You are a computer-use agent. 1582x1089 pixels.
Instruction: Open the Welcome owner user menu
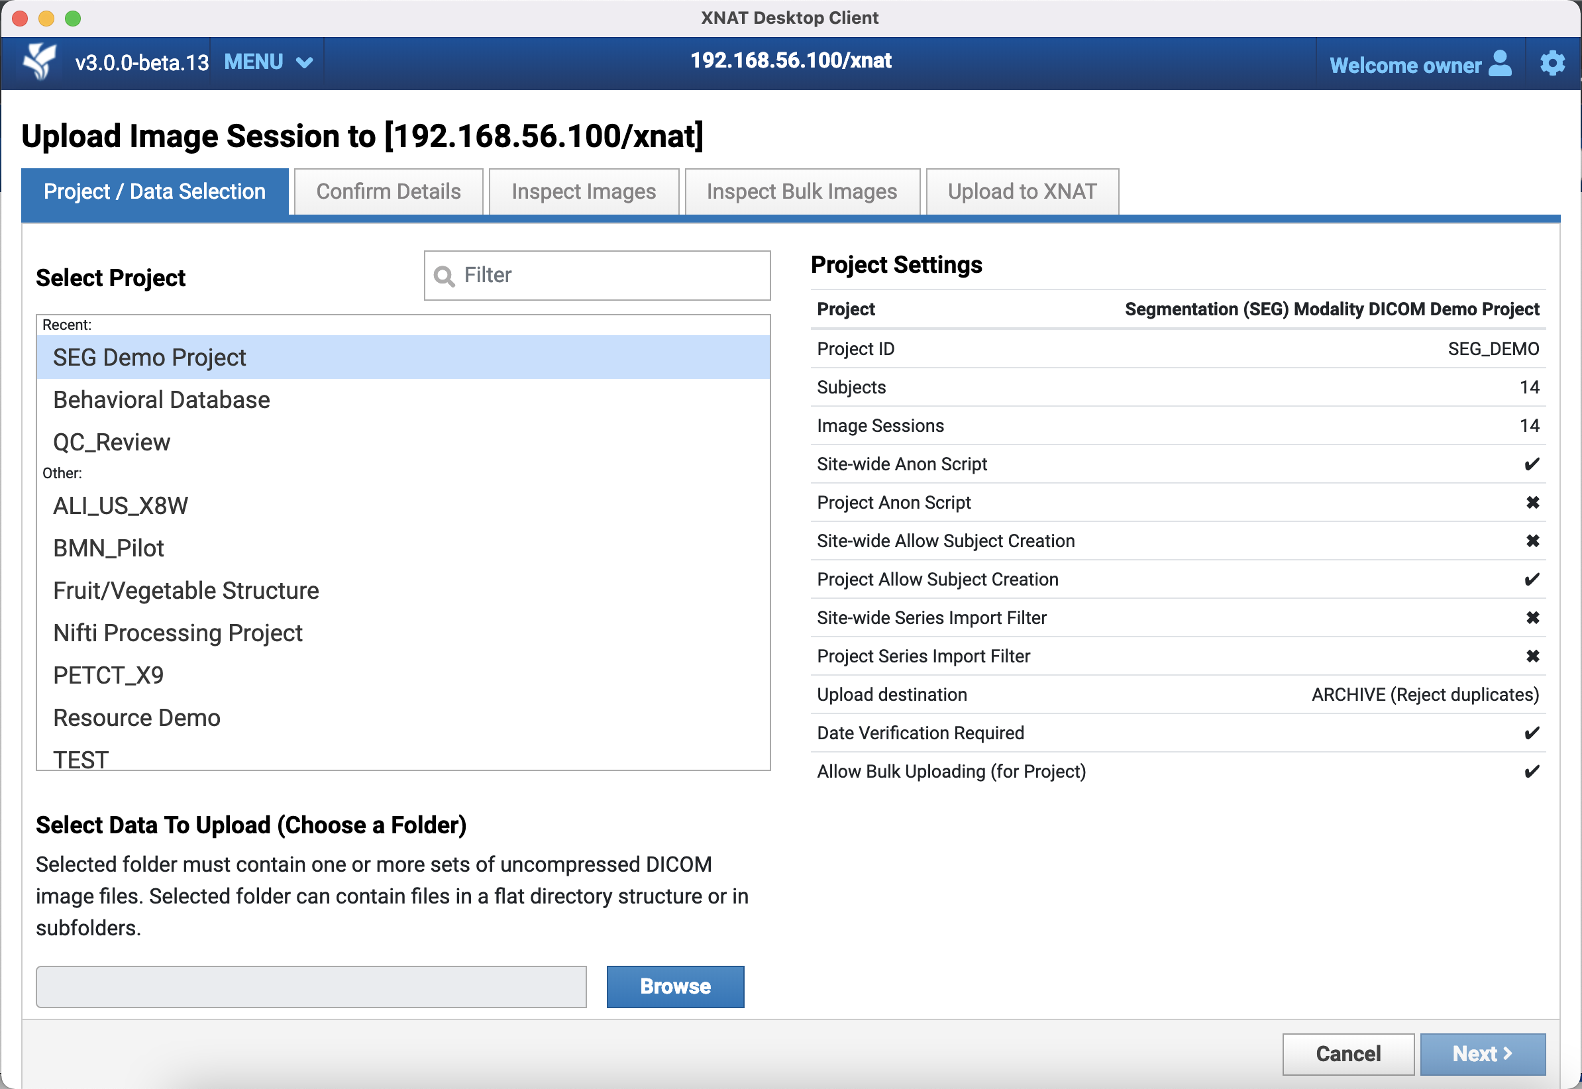tap(1405, 65)
